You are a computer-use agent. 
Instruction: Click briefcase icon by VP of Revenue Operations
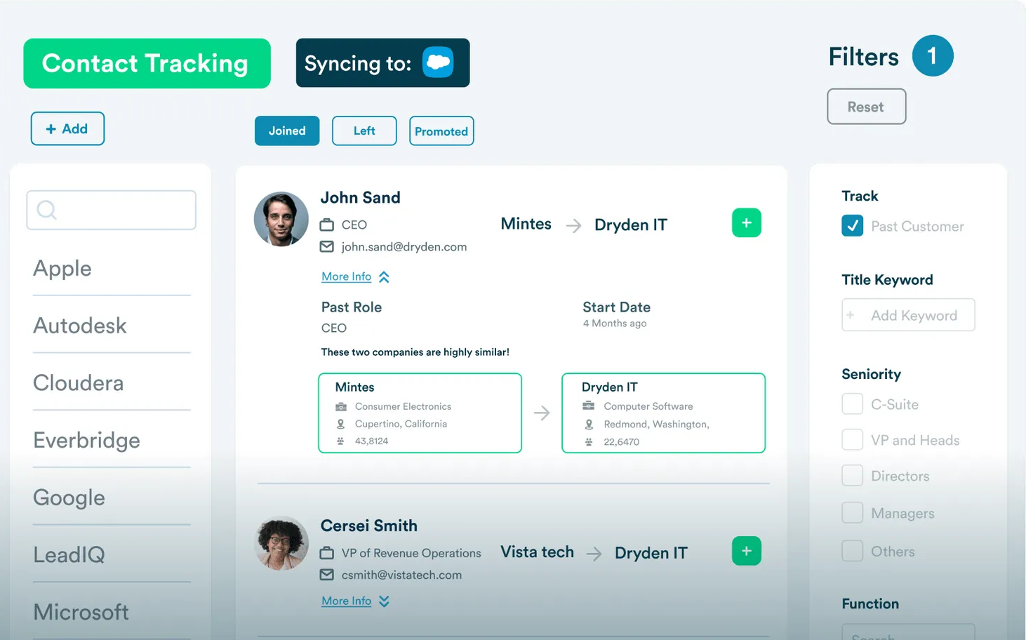pyautogui.click(x=327, y=553)
